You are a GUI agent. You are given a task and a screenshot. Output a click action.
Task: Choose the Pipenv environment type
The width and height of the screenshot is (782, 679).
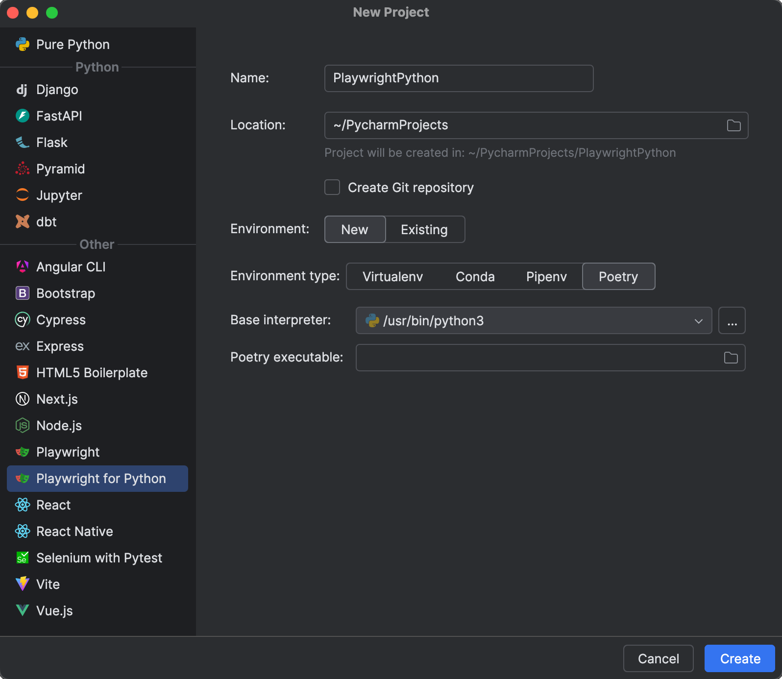point(546,277)
